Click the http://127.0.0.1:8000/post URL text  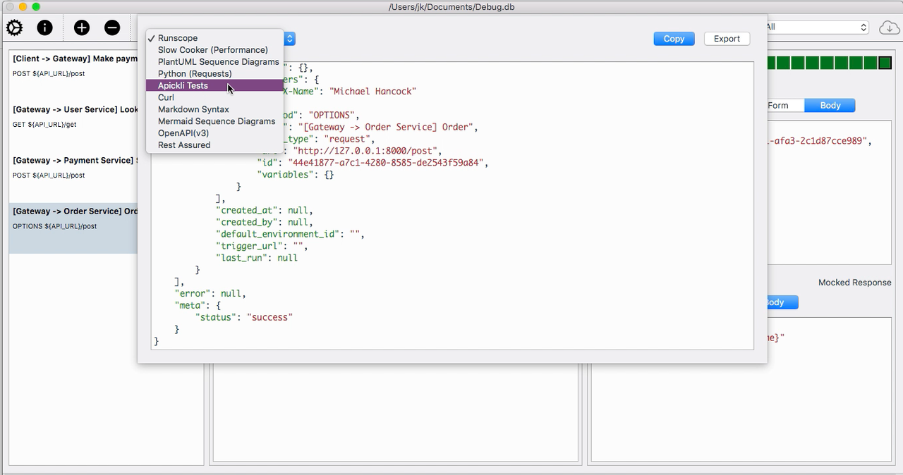point(368,151)
